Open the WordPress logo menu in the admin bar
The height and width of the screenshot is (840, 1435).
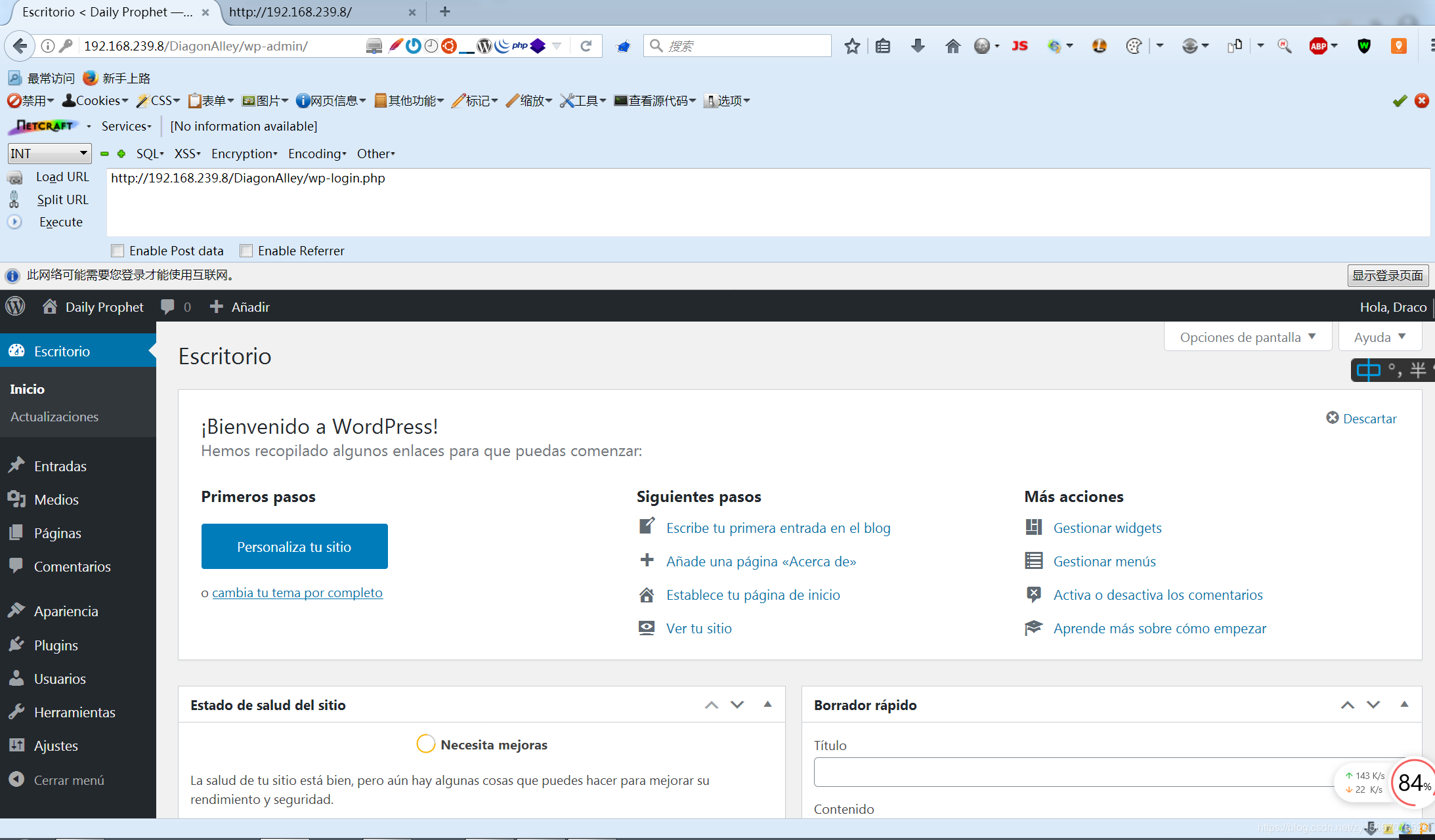15,306
